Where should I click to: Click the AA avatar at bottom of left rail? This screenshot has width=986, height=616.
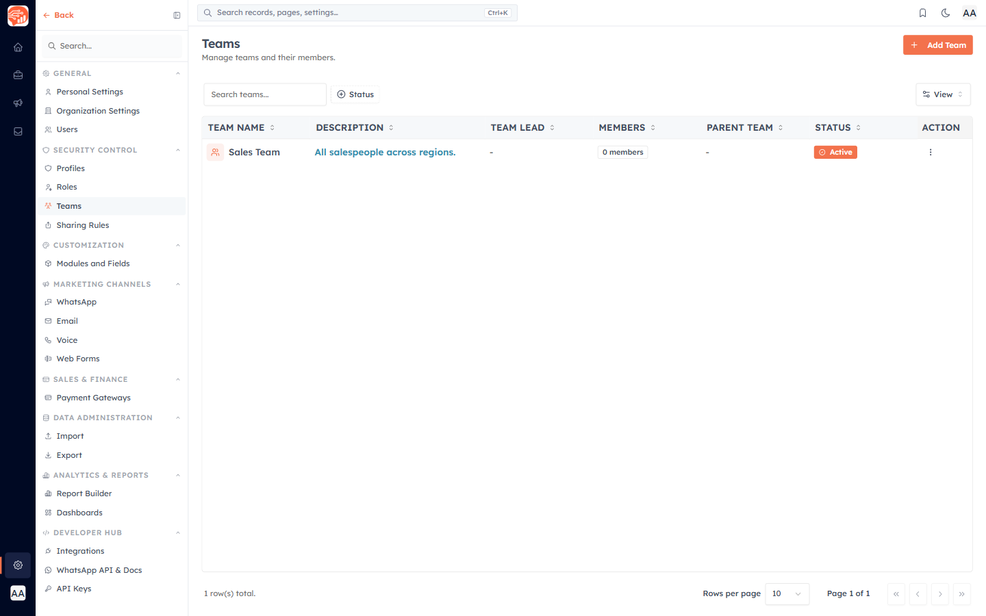click(x=18, y=593)
